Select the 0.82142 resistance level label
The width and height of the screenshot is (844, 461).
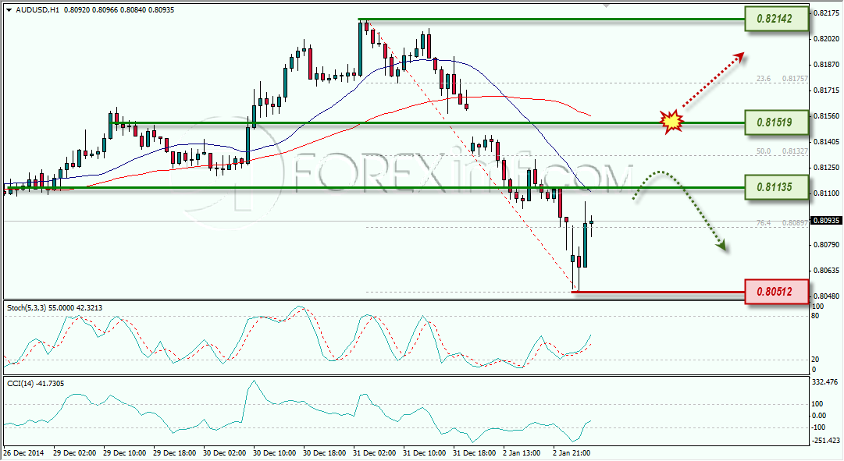777,19
